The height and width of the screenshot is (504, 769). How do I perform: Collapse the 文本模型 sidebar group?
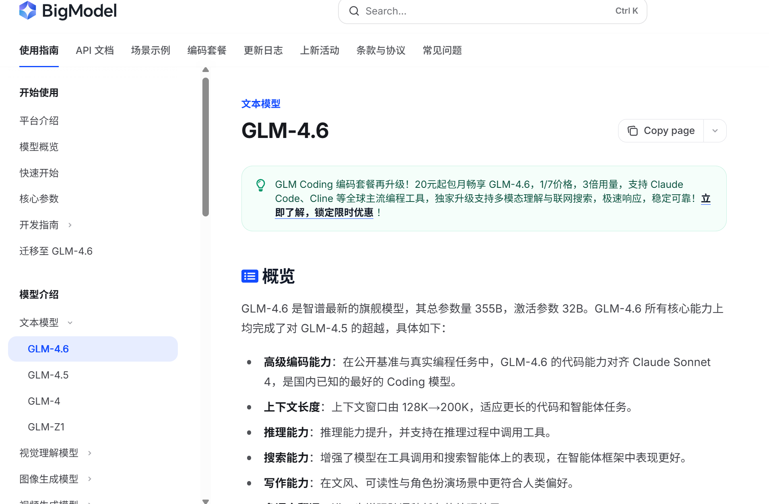[x=70, y=323]
